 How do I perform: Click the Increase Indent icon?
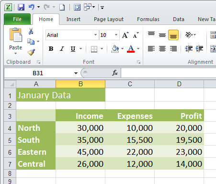[199, 48]
